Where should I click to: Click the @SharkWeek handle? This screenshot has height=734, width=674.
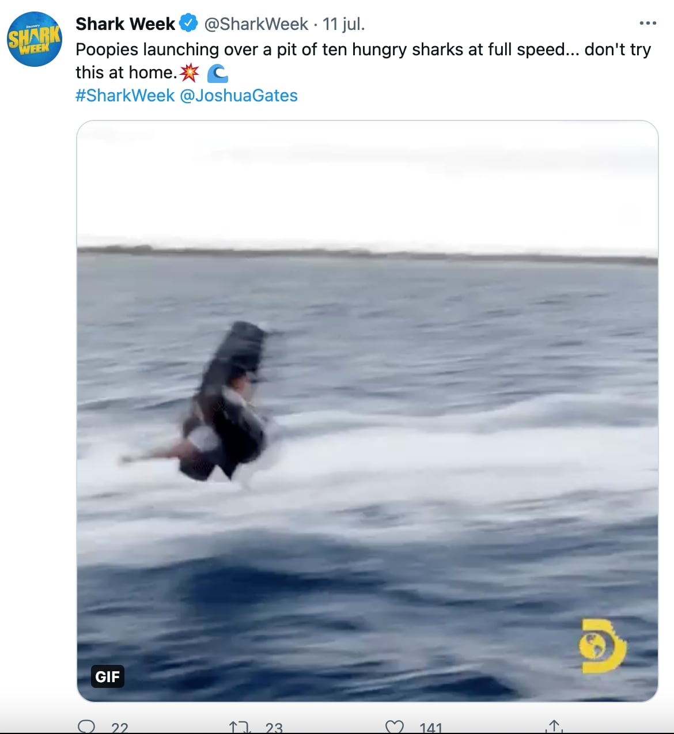click(x=256, y=24)
